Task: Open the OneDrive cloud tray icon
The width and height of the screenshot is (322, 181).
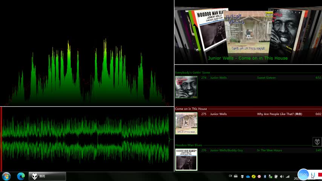Action: pos(248,176)
